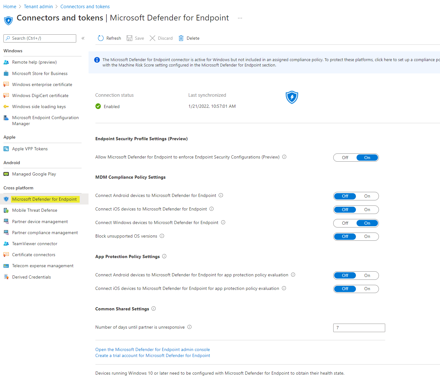Go to Home via the breadcrumb
Viewport: 440px width, 380px height.
9,6
